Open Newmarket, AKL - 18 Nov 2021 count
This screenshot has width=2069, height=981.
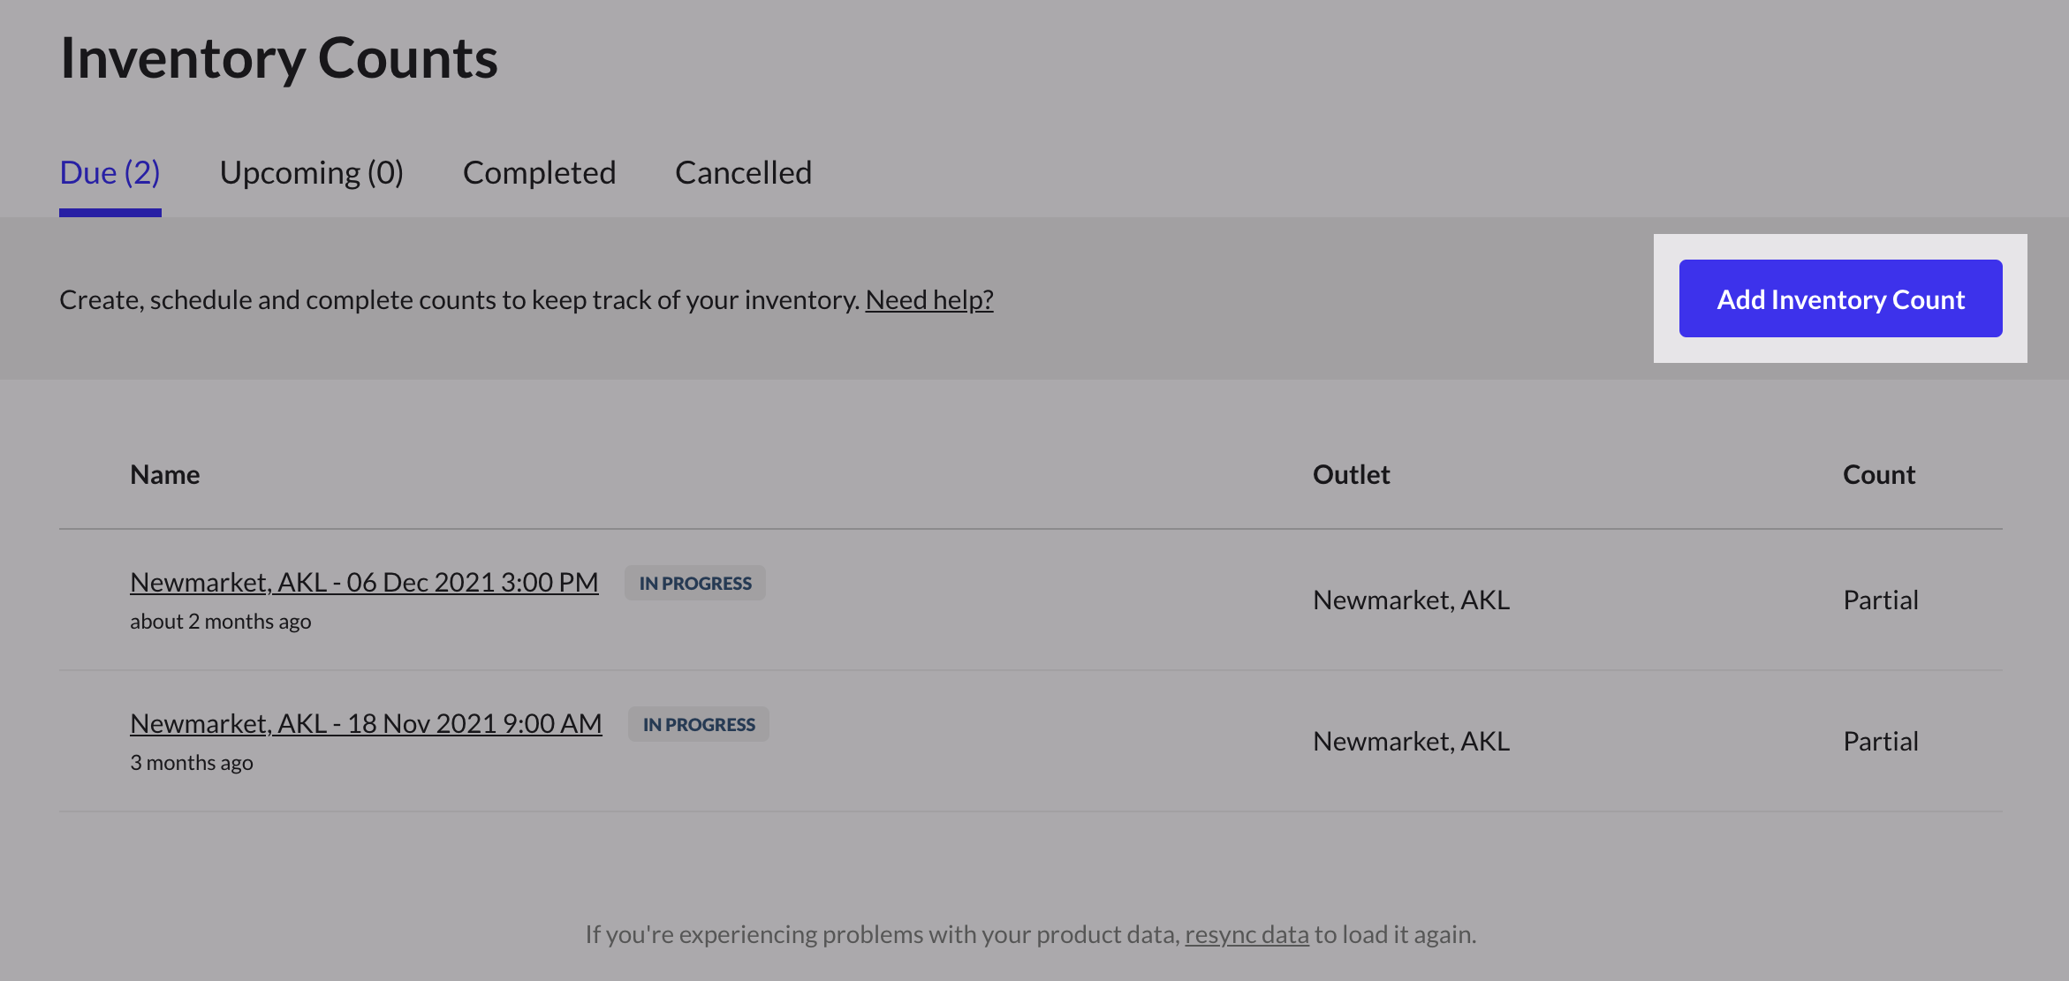[366, 724]
